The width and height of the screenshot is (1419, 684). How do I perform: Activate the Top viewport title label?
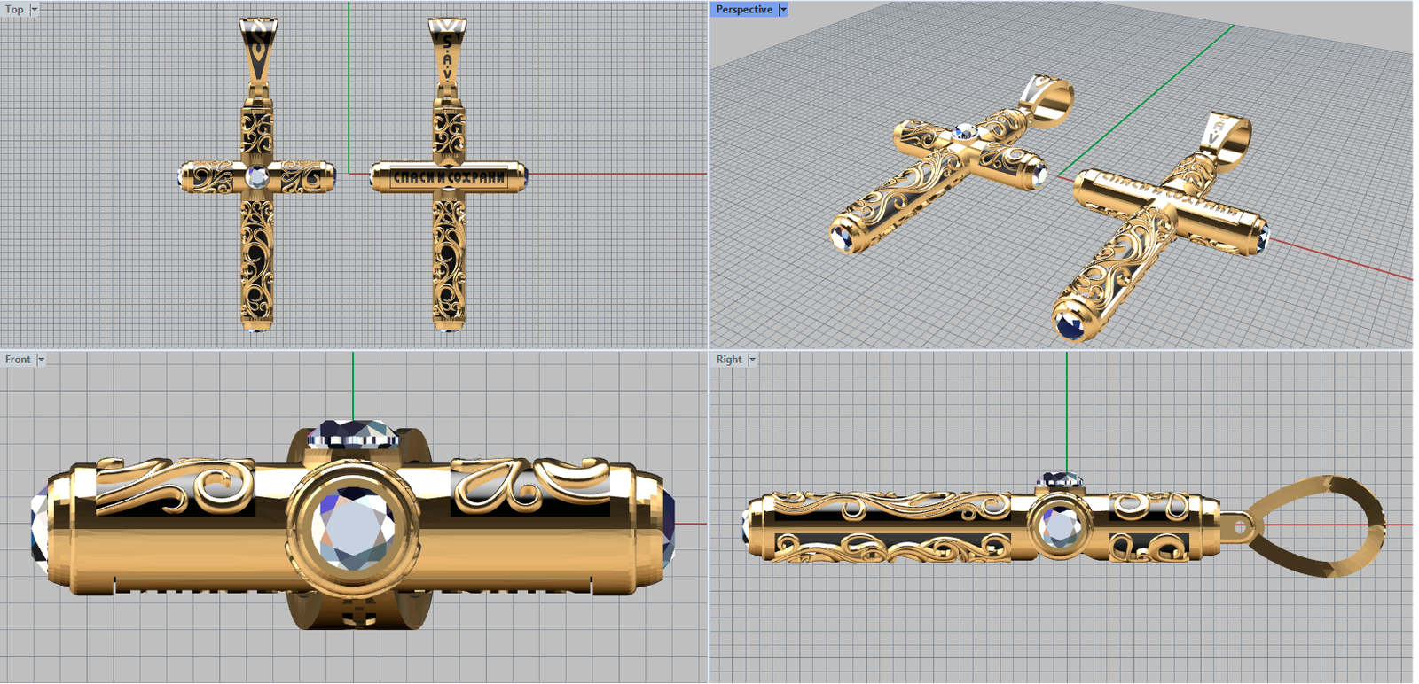click(14, 10)
